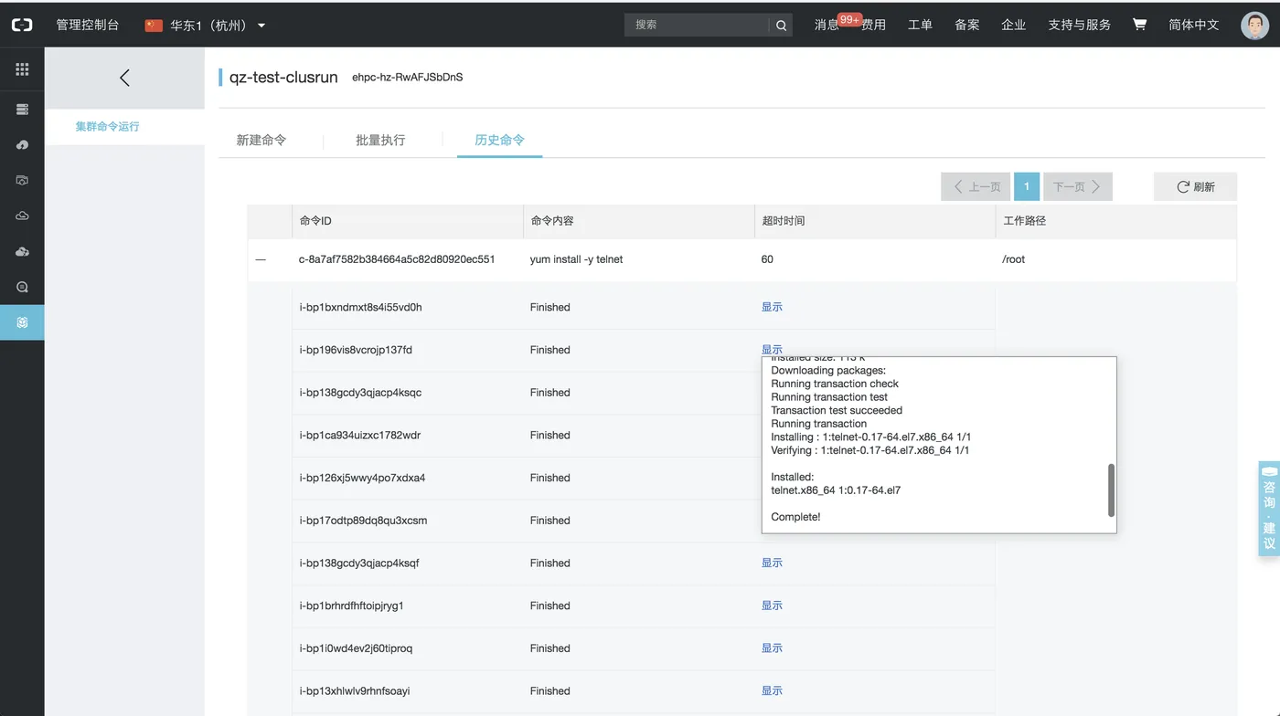This screenshot has width=1280, height=716.
Task: Open the 企业 menu
Action: (x=1014, y=25)
